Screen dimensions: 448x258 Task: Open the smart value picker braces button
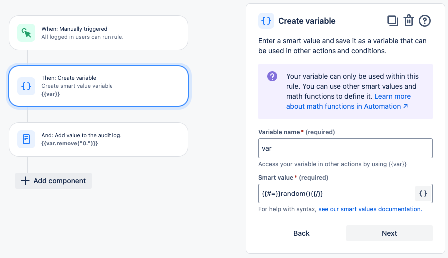pos(423,193)
